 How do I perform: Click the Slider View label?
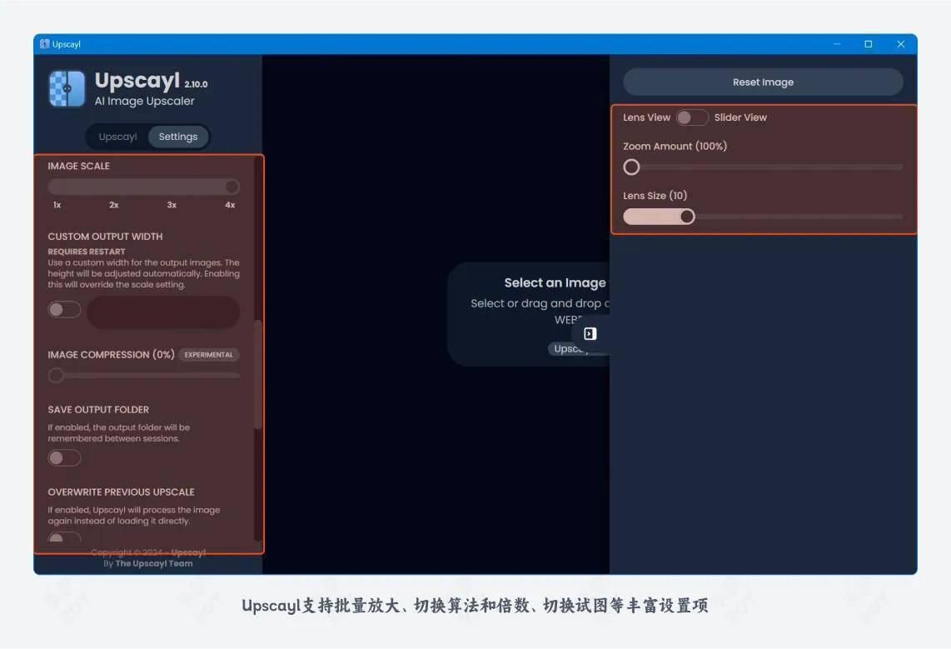pyautogui.click(x=740, y=117)
